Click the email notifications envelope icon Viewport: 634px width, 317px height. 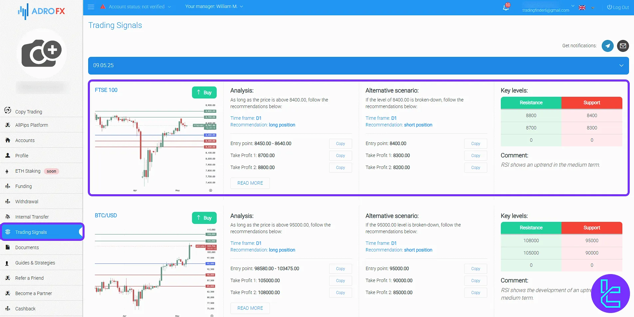pyautogui.click(x=623, y=46)
